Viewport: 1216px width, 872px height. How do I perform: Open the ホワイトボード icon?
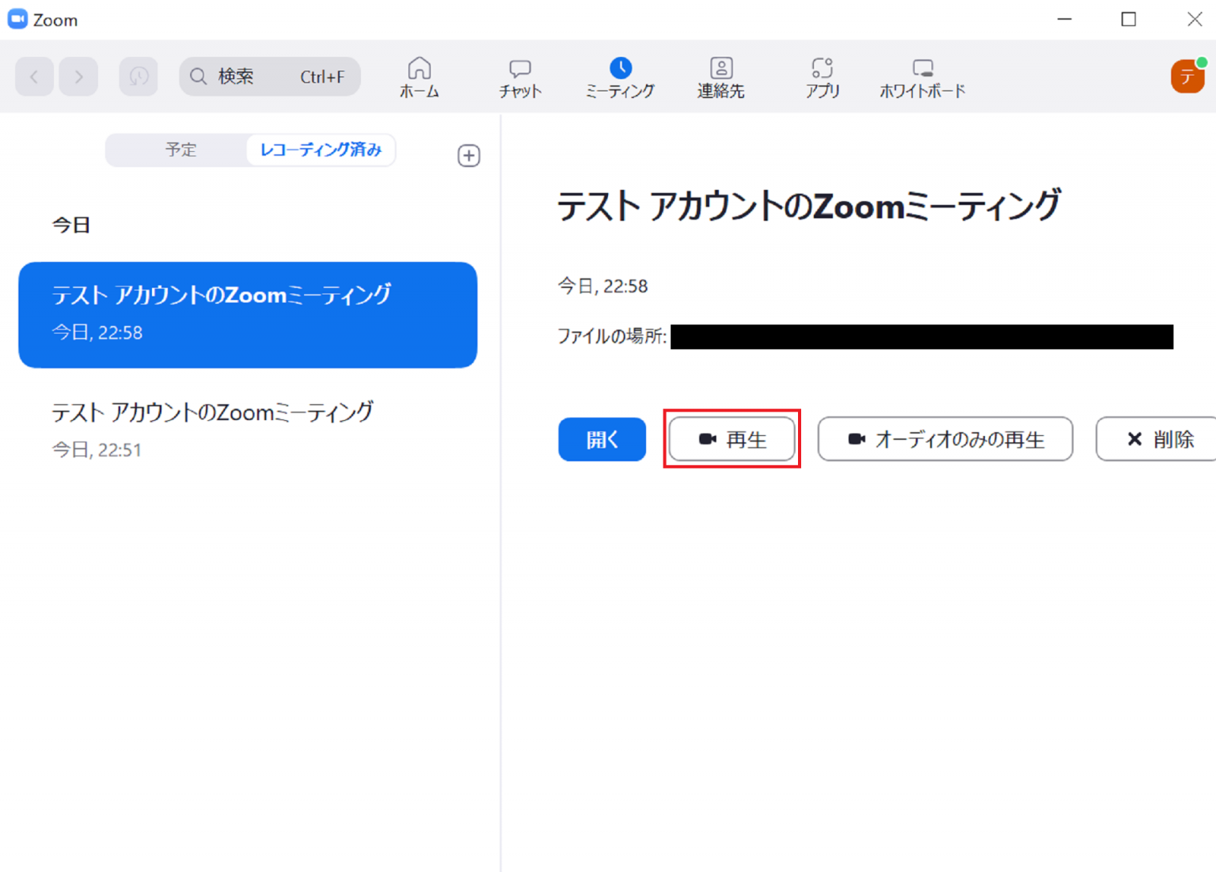click(x=923, y=76)
